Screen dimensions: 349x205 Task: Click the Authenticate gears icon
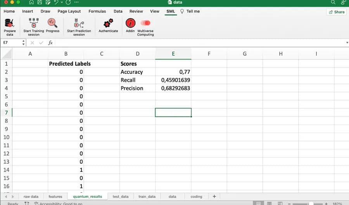click(x=108, y=24)
